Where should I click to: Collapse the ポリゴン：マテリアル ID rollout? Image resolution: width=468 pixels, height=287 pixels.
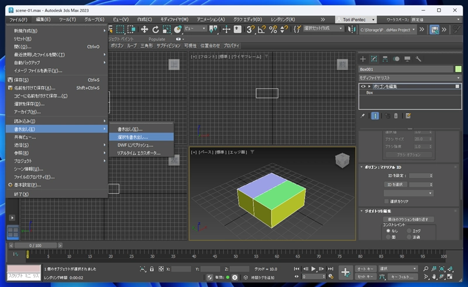point(362,167)
